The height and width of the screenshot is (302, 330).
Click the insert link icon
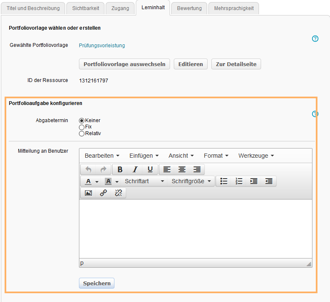point(103,193)
